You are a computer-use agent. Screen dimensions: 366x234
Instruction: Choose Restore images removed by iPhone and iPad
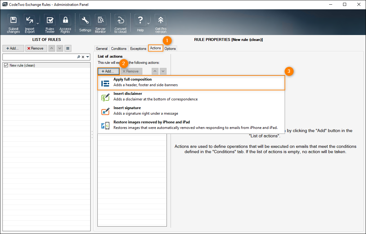(191, 125)
